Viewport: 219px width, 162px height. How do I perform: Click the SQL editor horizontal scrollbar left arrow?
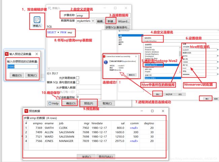tap(49, 69)
